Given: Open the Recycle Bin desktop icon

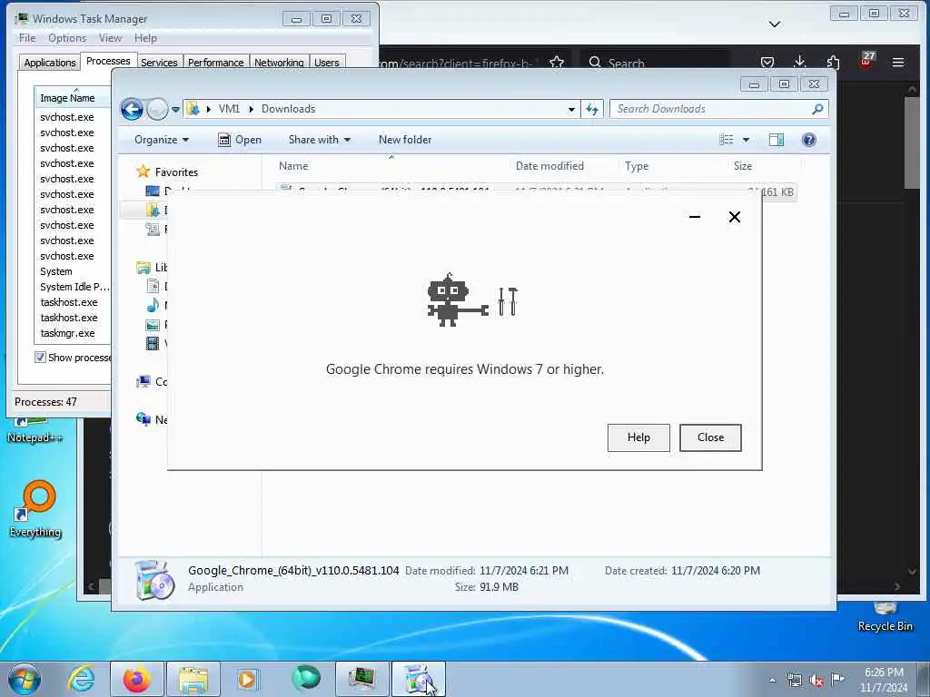Looking at the screenshot, I should coord(885,616).
